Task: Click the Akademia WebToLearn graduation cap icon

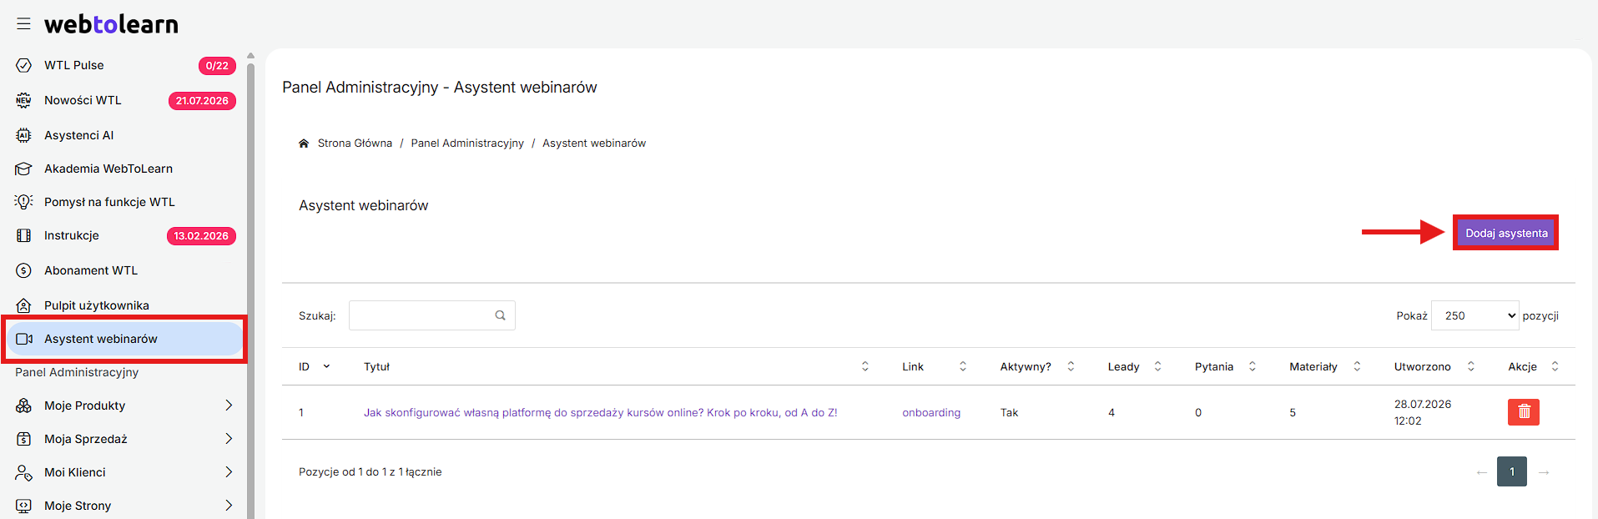Action: tap(23, 169)
